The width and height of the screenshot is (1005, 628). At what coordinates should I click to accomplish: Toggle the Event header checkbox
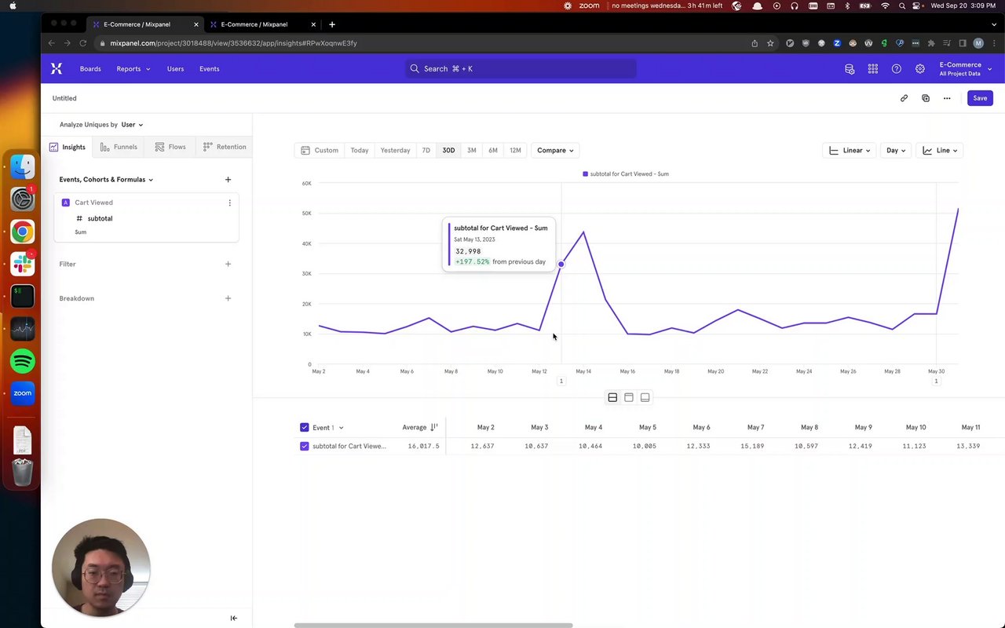pyautogui.click(x=305, y=428)
